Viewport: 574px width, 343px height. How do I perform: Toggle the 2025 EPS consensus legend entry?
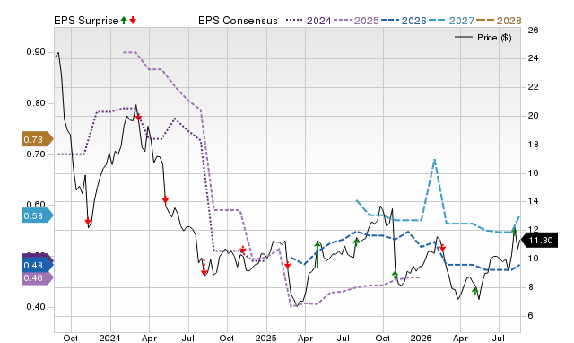coord(356,21)
